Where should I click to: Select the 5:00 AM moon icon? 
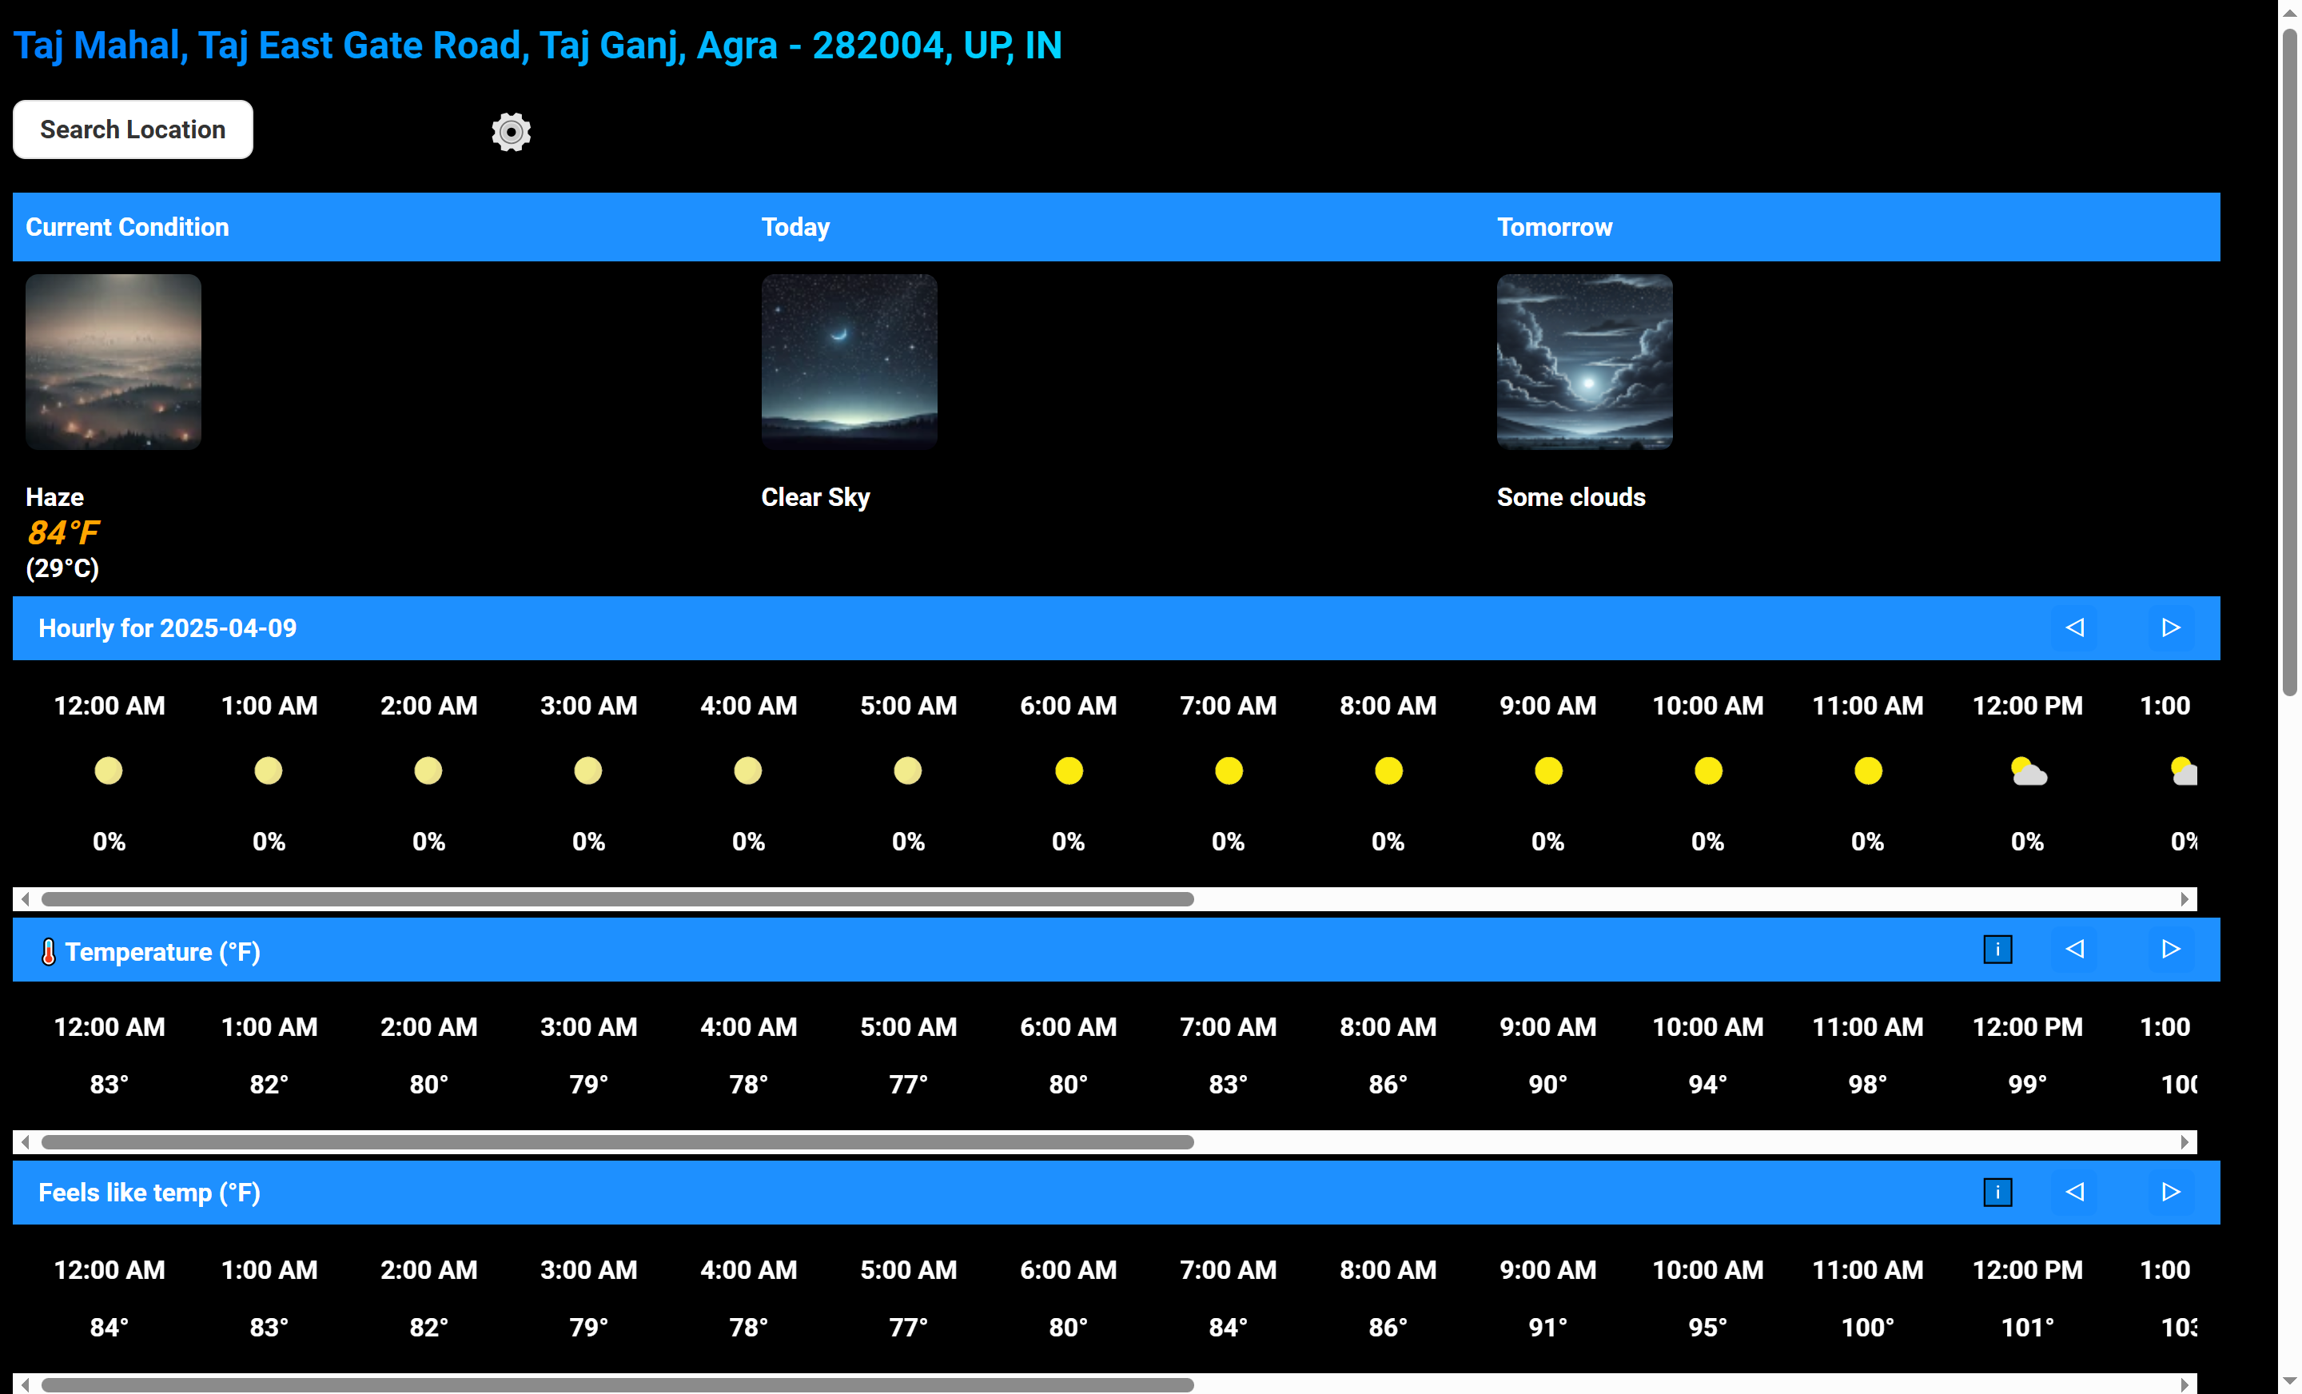(908, 771)
